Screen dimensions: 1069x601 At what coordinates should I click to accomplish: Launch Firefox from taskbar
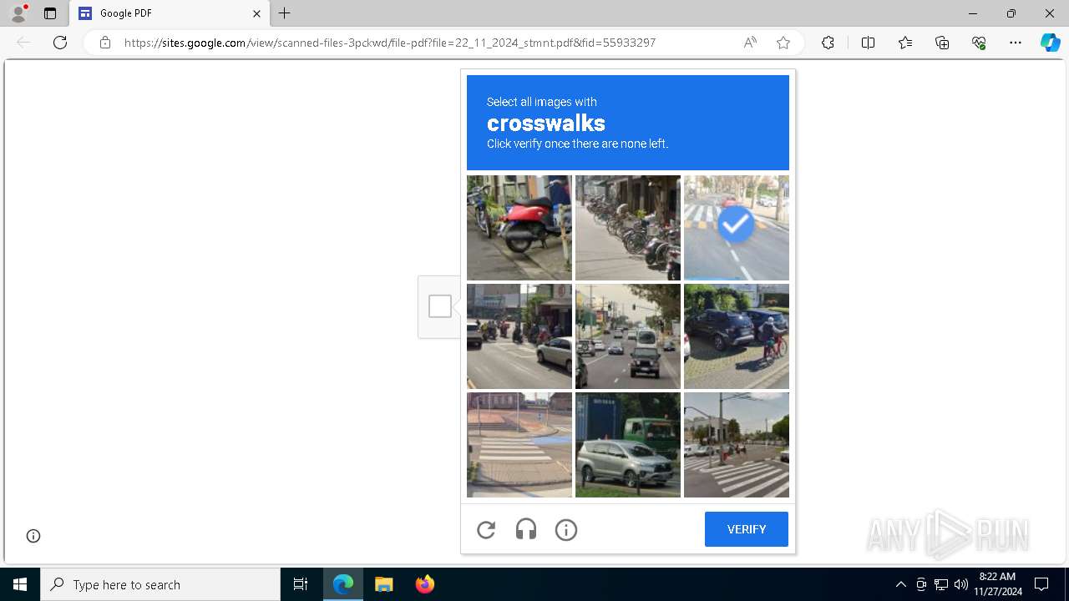click(424, 584)
